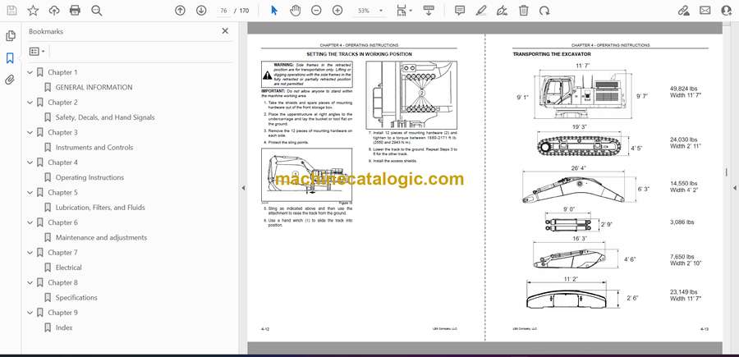Click the TRANSPORTING THE EXCAVATOR heading
The image size is (739, 357).
point(552,55)
